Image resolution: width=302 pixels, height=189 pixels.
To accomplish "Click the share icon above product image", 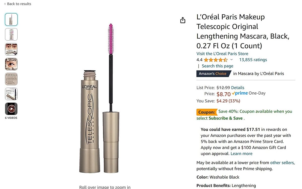I will 183,20.
